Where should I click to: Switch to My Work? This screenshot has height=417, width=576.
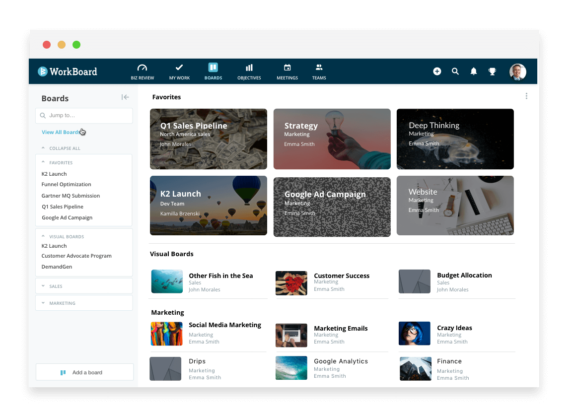pyautogui.click(x=179, y=71)
